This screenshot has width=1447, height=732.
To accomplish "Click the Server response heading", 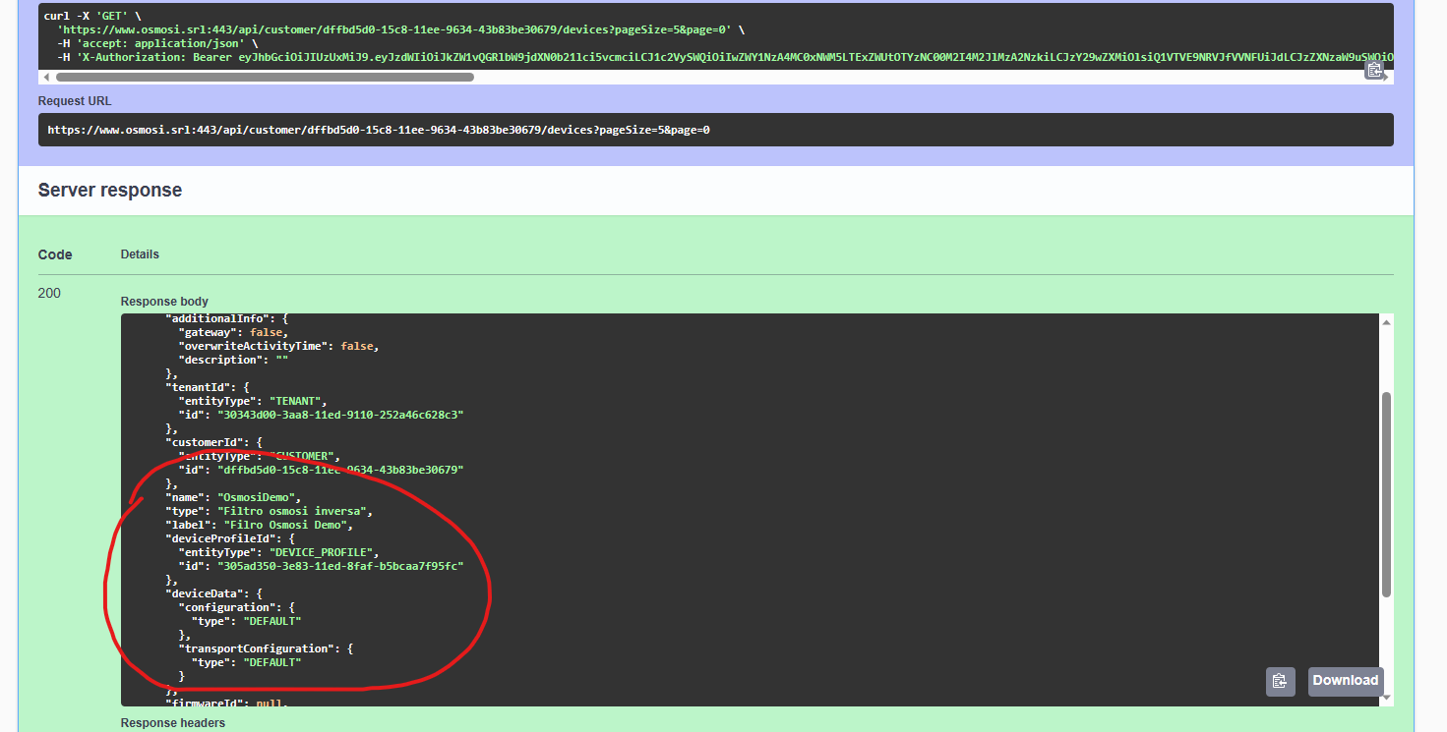I will [109, 190].
